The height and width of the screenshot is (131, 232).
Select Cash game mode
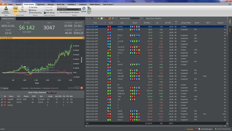click(15, 10)
